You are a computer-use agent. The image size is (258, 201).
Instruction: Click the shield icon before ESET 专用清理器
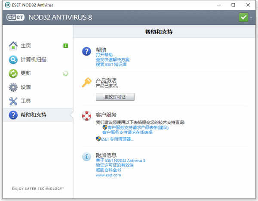[x=98, y=139]
